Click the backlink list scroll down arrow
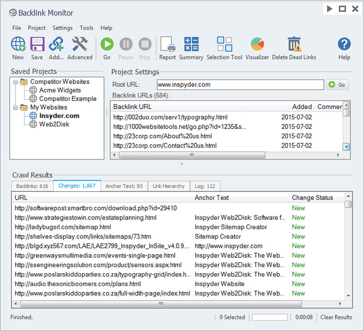 click(346, 147)
